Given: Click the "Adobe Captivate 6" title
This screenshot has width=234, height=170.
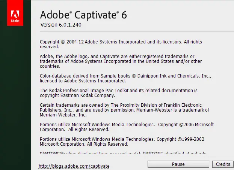Looking at the screenshot, I should [83, 15].
